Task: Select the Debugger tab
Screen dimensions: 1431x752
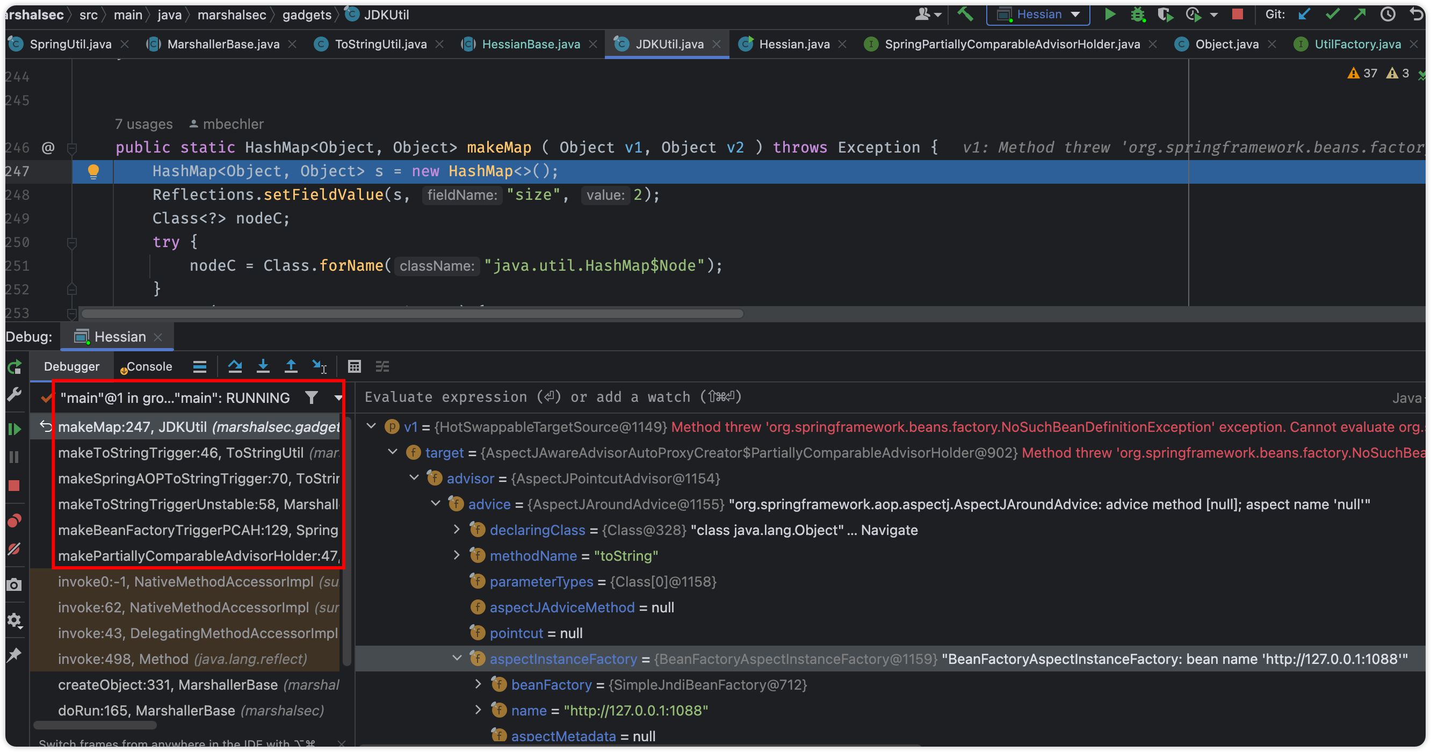Action: (71, 366)
